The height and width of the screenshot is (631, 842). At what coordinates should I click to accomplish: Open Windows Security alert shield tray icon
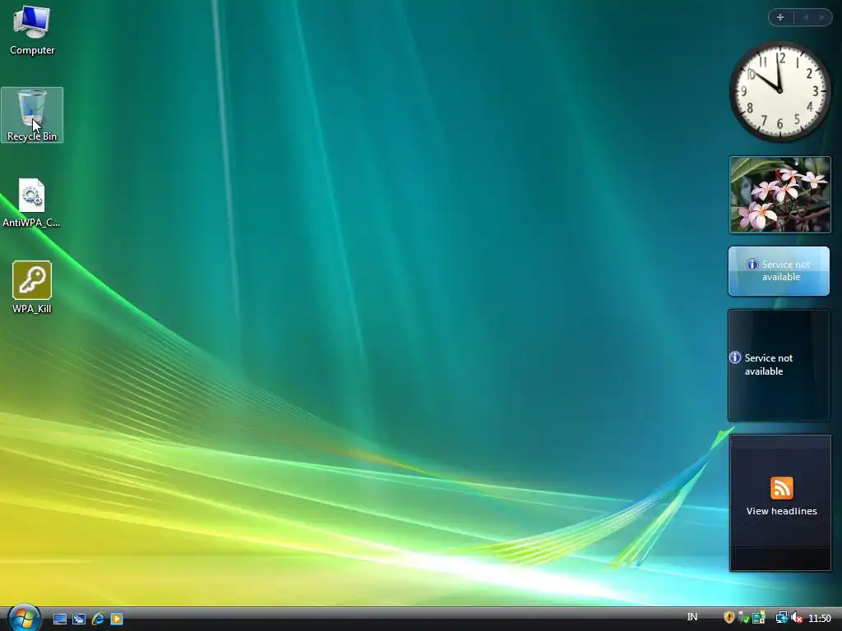pos(729,618)
